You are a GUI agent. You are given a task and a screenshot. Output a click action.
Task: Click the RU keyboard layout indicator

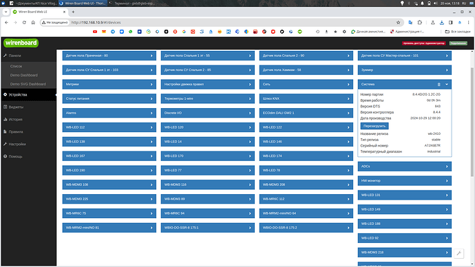[x=464, y=3]
